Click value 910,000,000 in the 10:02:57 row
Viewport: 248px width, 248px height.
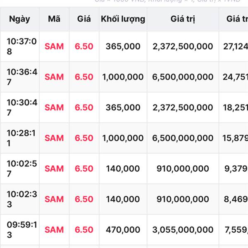183,169
